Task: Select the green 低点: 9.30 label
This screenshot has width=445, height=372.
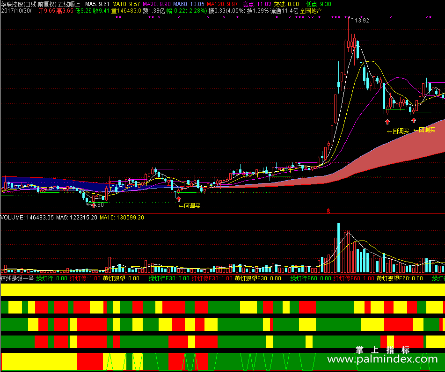Action: [x=318, y=4]
